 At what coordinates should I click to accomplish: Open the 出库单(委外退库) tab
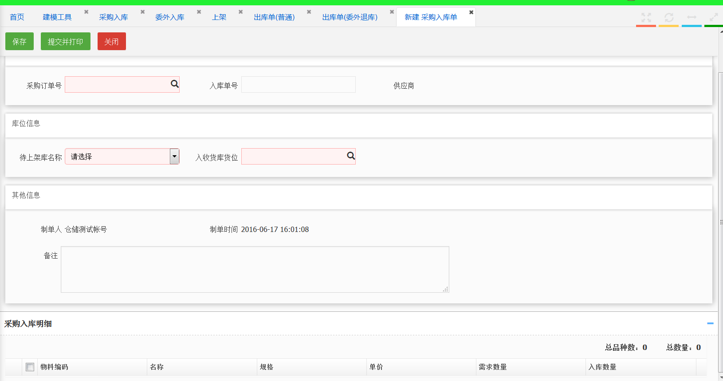click(350, 17)
